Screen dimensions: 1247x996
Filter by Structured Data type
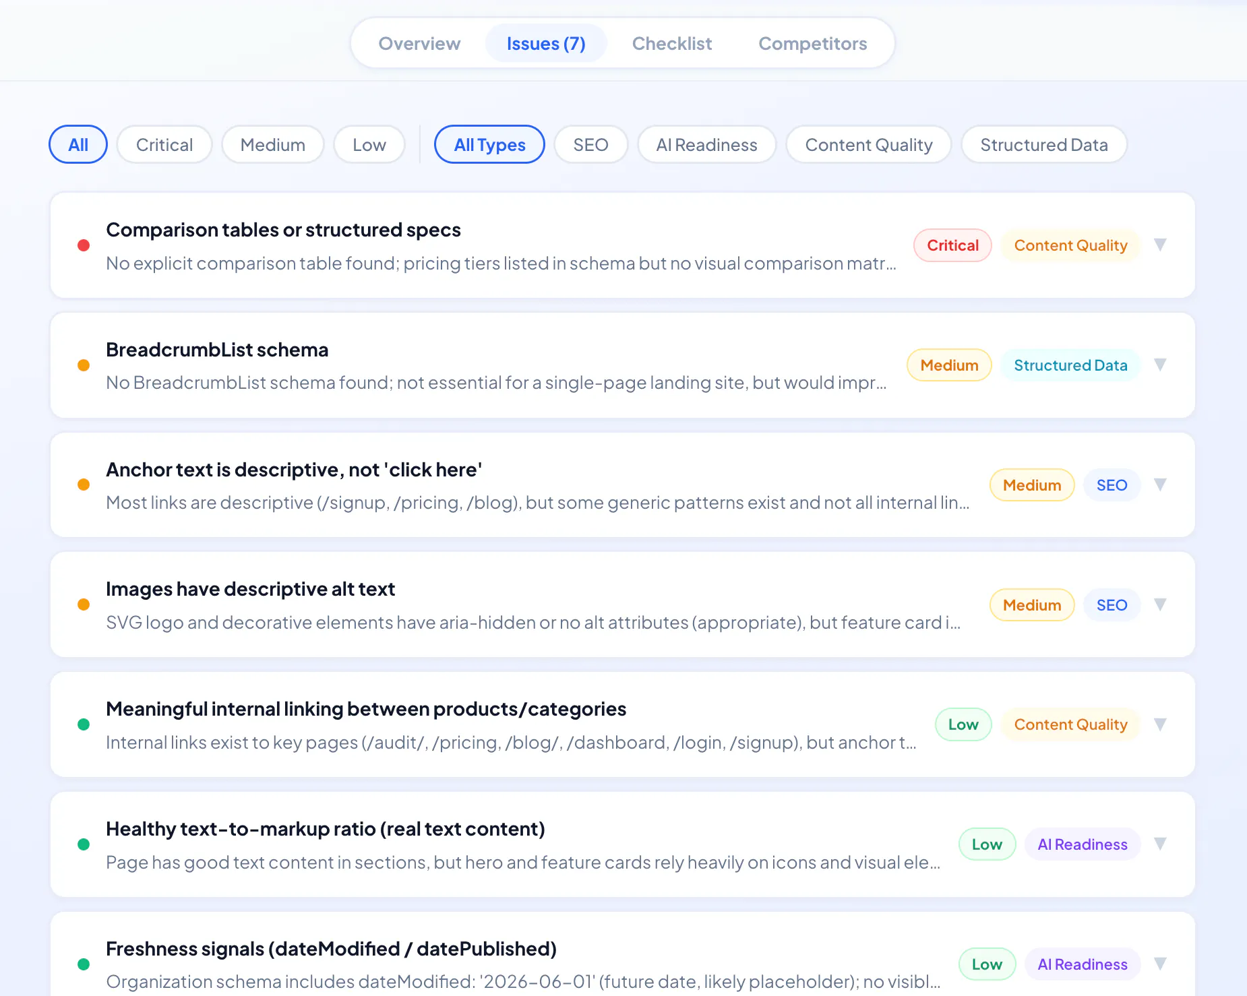pos(1044,144)
